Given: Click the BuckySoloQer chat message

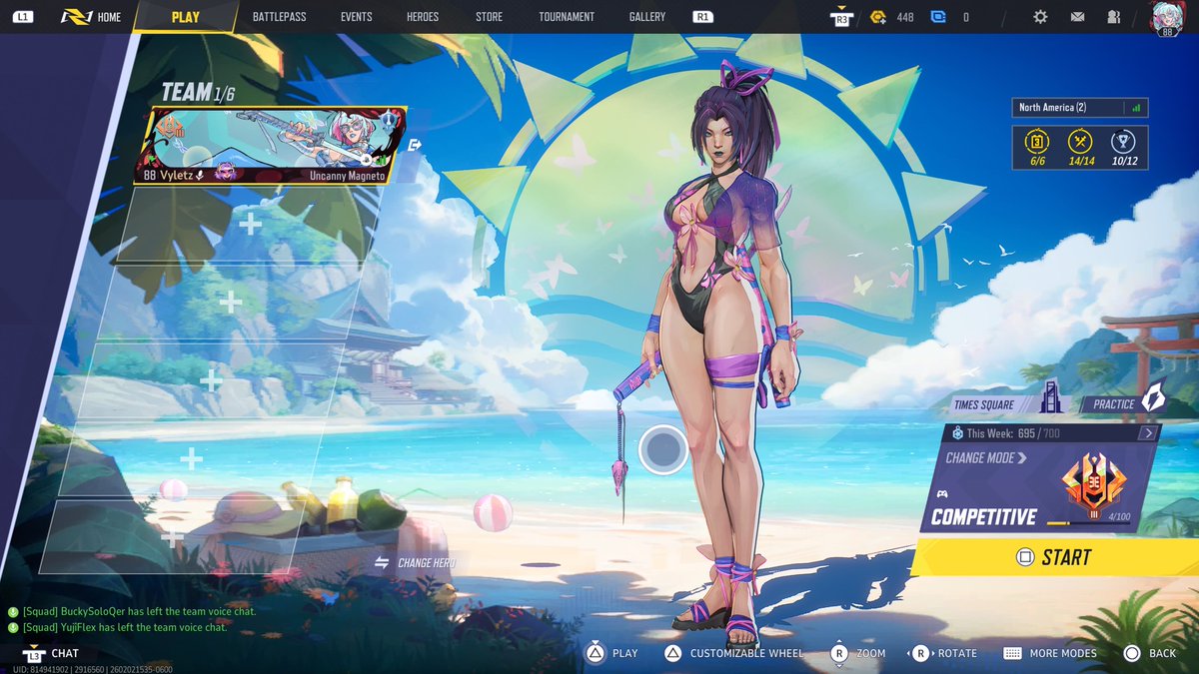Looking at the screenshot, I should click(x=131, y=611).
